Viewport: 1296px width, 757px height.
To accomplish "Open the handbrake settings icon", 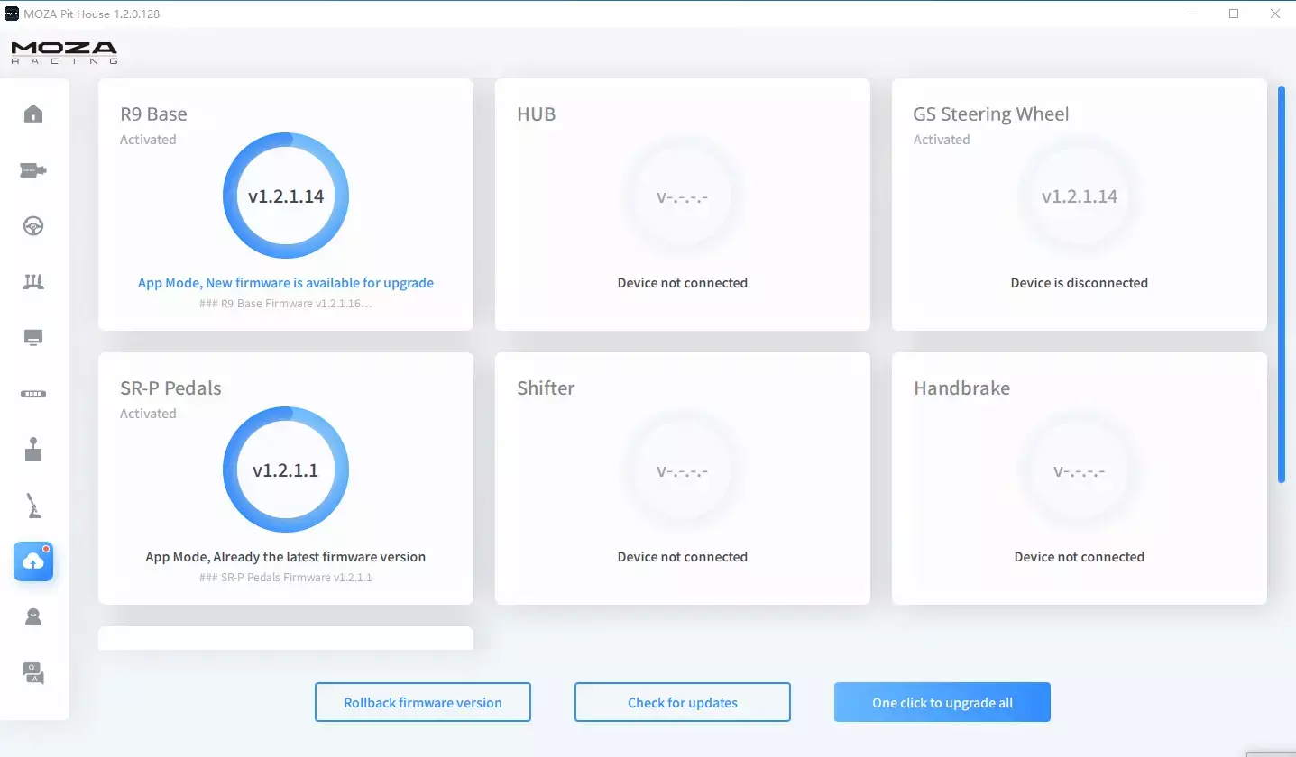I will (33, 506).
